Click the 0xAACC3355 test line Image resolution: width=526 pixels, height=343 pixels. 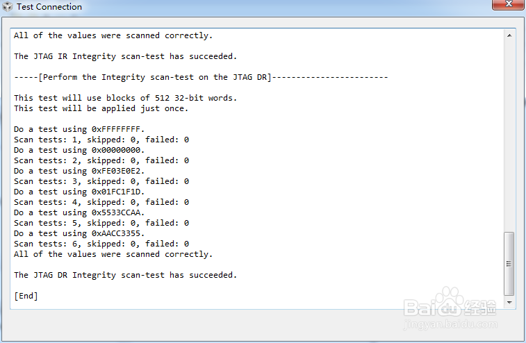(x=79, y=233)
